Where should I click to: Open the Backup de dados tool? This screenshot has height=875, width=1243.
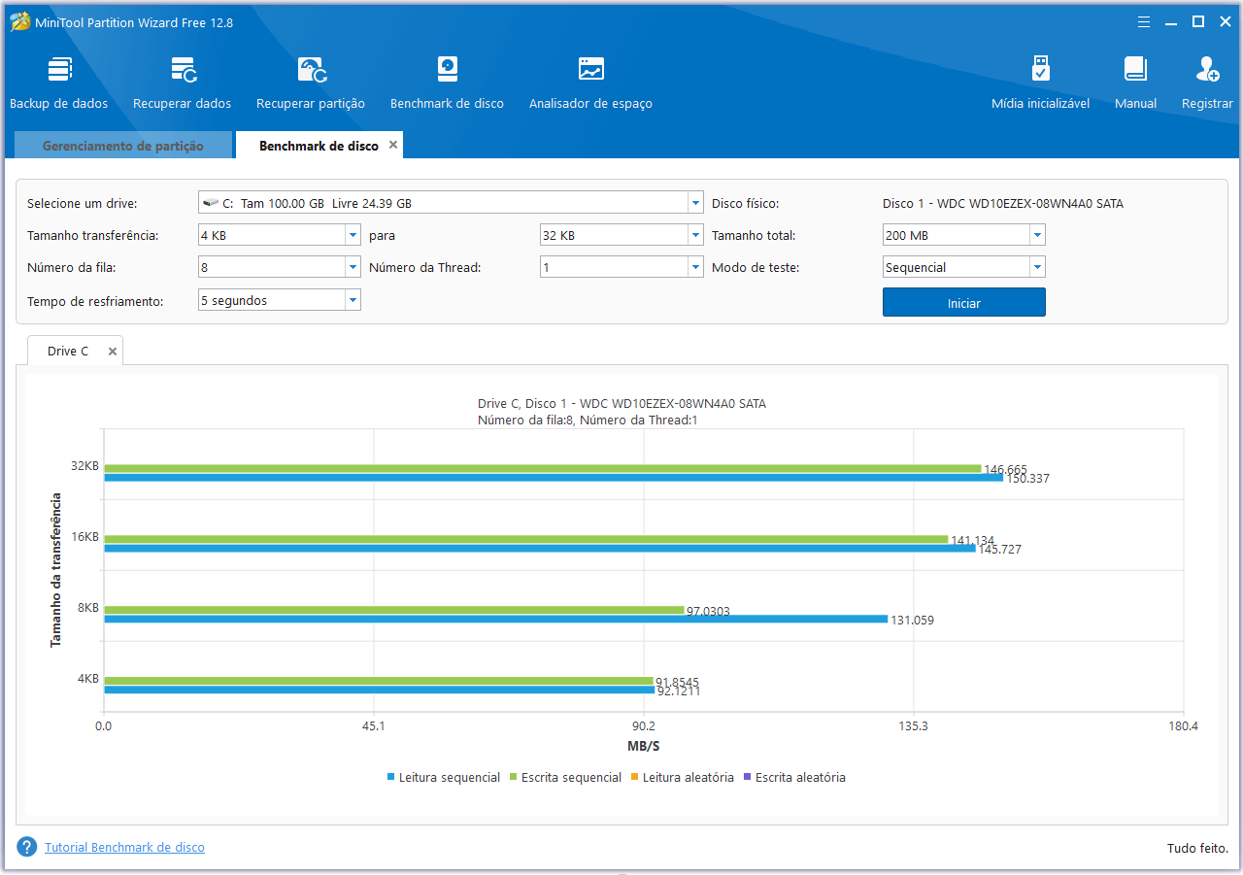pos(59,70)
